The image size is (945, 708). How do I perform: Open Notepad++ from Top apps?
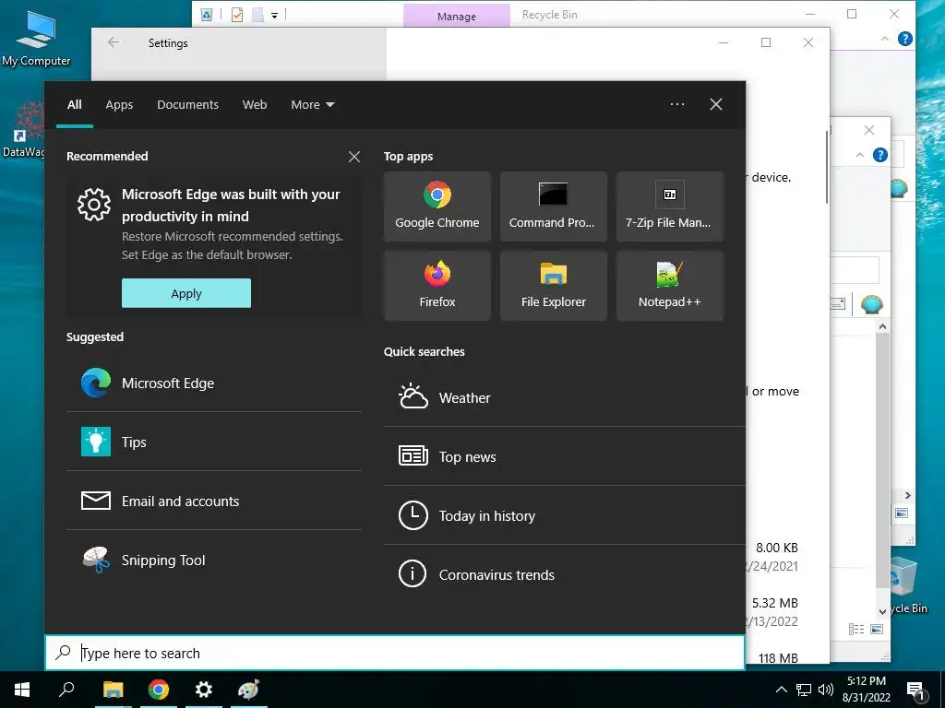pos(670,286)
